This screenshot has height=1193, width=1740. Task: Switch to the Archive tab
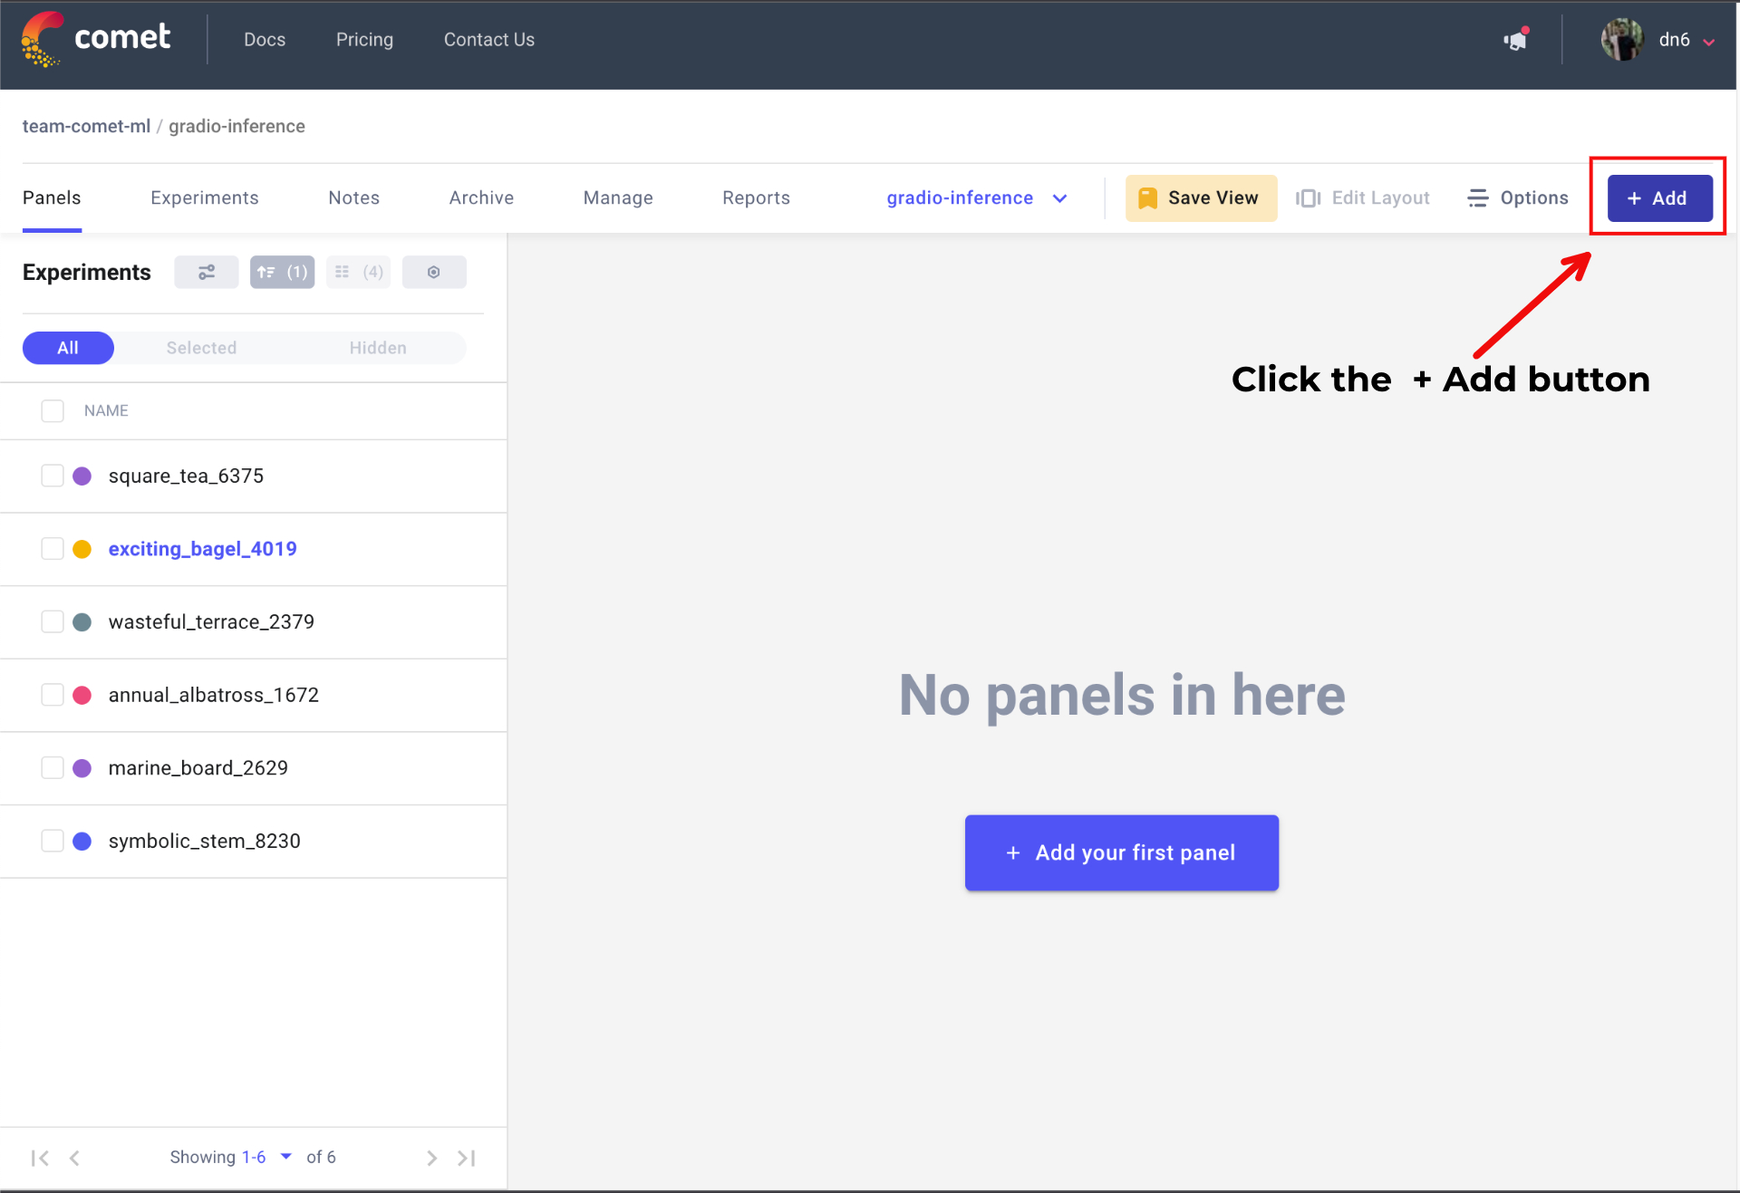click(x=481, y=198)
